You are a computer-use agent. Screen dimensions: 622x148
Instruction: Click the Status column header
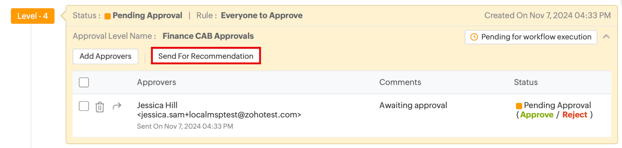tap(526, 82)
